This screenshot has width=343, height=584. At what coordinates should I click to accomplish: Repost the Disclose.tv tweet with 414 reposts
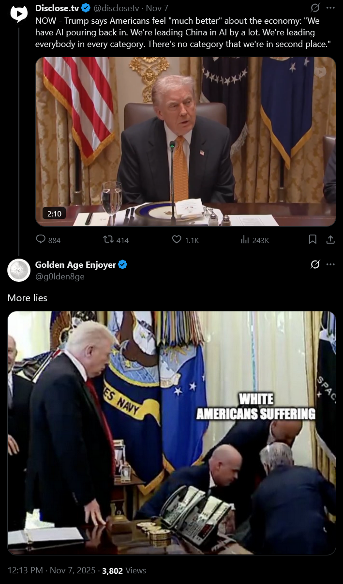click(116, 240)
